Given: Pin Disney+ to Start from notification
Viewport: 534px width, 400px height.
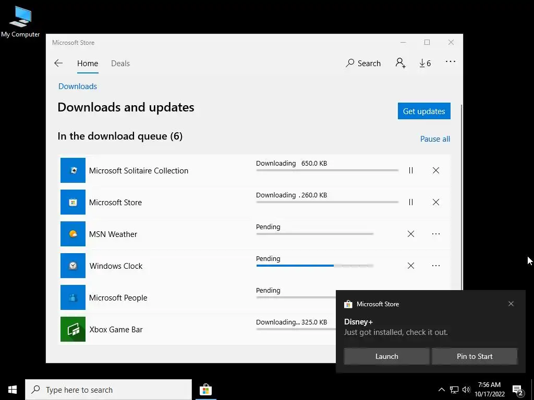Looking at the screenshot, I should [x=475, y=356].
